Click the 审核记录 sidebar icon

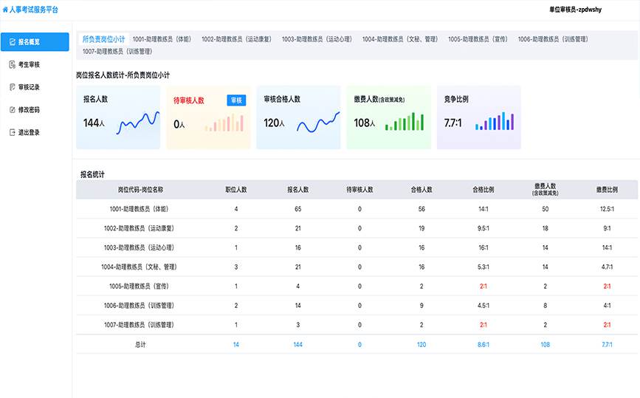[x=11, y=87]
